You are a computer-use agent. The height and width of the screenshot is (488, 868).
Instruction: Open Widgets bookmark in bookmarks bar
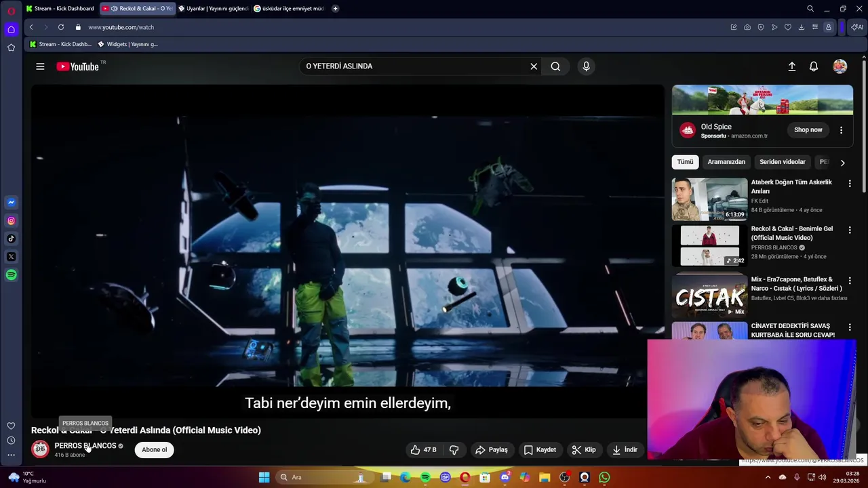128,44
